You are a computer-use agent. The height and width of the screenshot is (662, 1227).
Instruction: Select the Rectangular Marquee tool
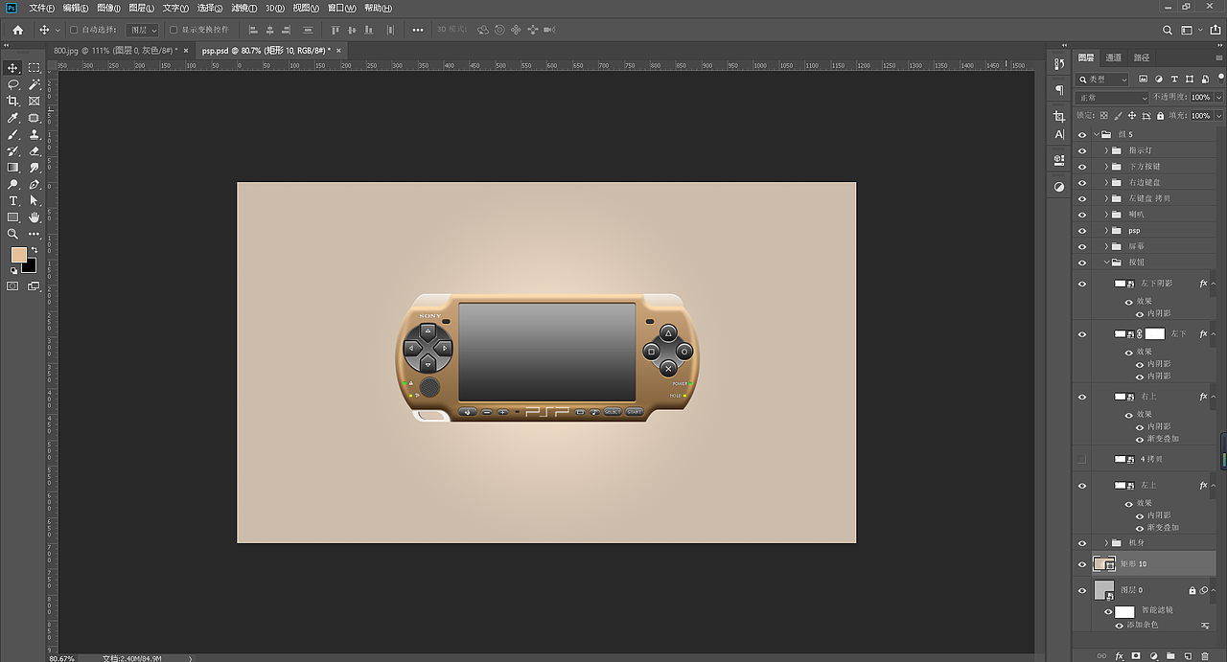coord(35,68)
